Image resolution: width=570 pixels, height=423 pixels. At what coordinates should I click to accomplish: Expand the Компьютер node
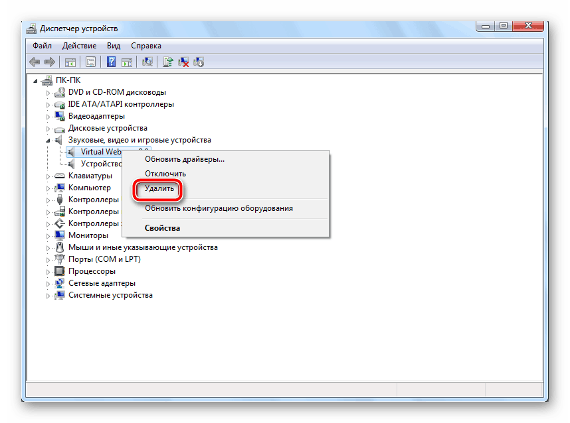pyautogui.click(x=48, y=188)
